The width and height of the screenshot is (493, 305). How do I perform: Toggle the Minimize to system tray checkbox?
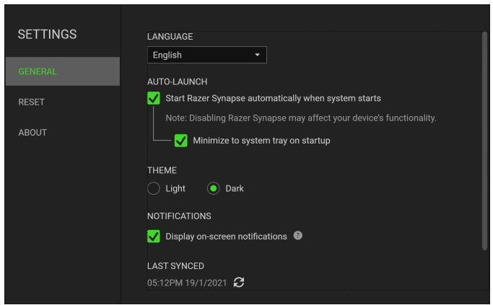tap(181, 141)
